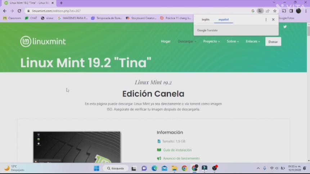Open the siceuc bookmark
The height and width of the screenshot is (174, 310).
(47, 18)
